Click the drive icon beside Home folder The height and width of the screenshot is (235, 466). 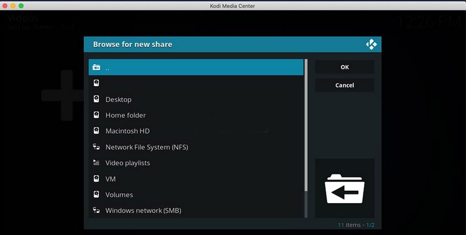click(x=96, y=115)
